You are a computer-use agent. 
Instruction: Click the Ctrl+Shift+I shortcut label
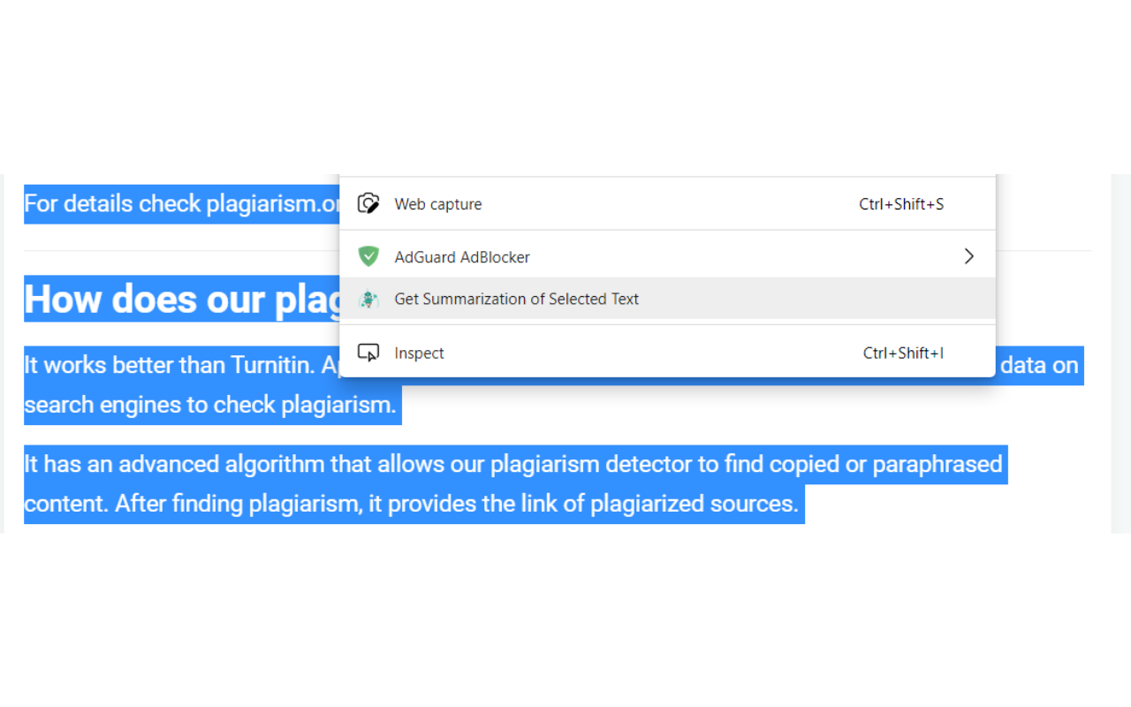[903, 353]
